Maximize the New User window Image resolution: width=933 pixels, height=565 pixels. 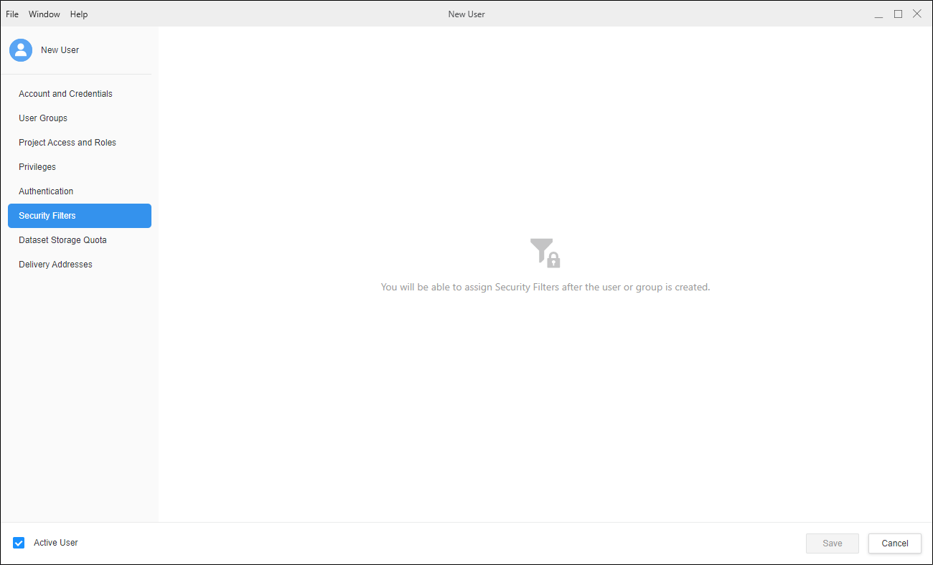click(898, 14)
